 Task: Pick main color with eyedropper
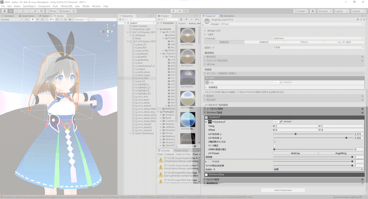tap(281, 83)
